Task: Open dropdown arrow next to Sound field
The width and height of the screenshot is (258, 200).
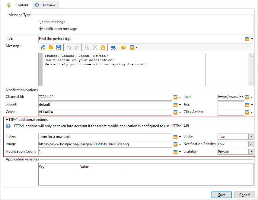Action: click(180, 105)
